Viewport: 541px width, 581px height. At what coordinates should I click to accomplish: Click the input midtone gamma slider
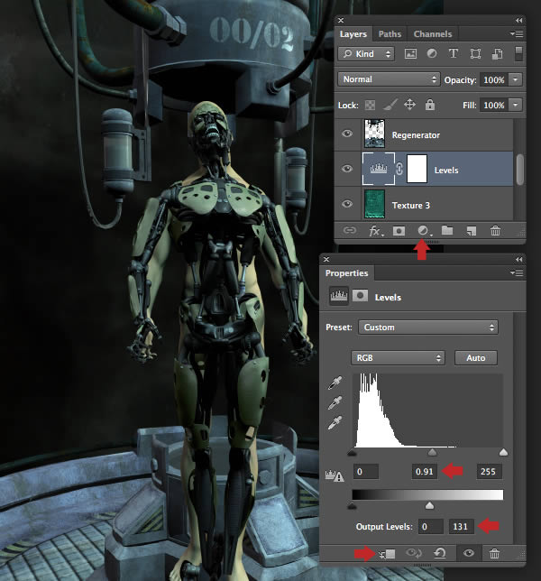click(432, 452)
